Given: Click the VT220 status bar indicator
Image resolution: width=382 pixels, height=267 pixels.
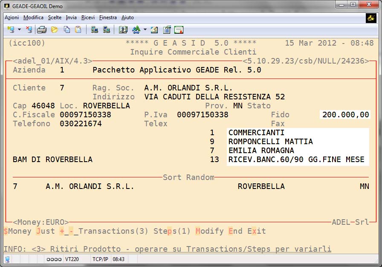Looking at the screenshot, I should (71, 259).
